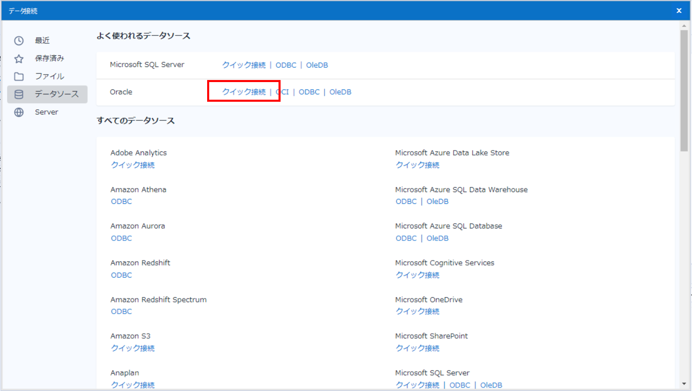Open the Server globe icon

point(19,112)
